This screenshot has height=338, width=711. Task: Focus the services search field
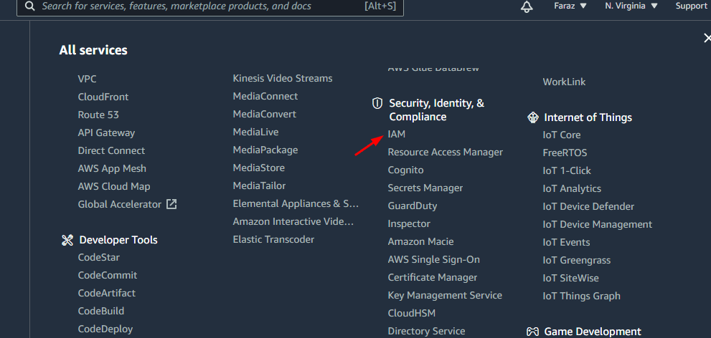tap(210, 6)
